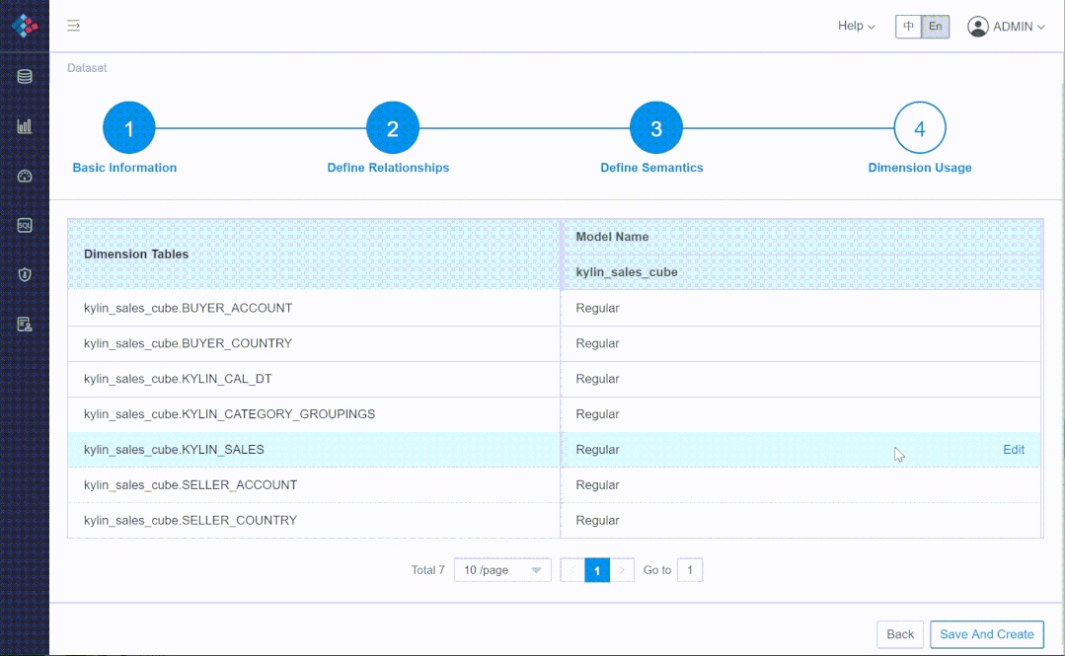This screenshot has width=1065, height=656.
Task: Focus the Go to page input field
Action: point(689,570)
